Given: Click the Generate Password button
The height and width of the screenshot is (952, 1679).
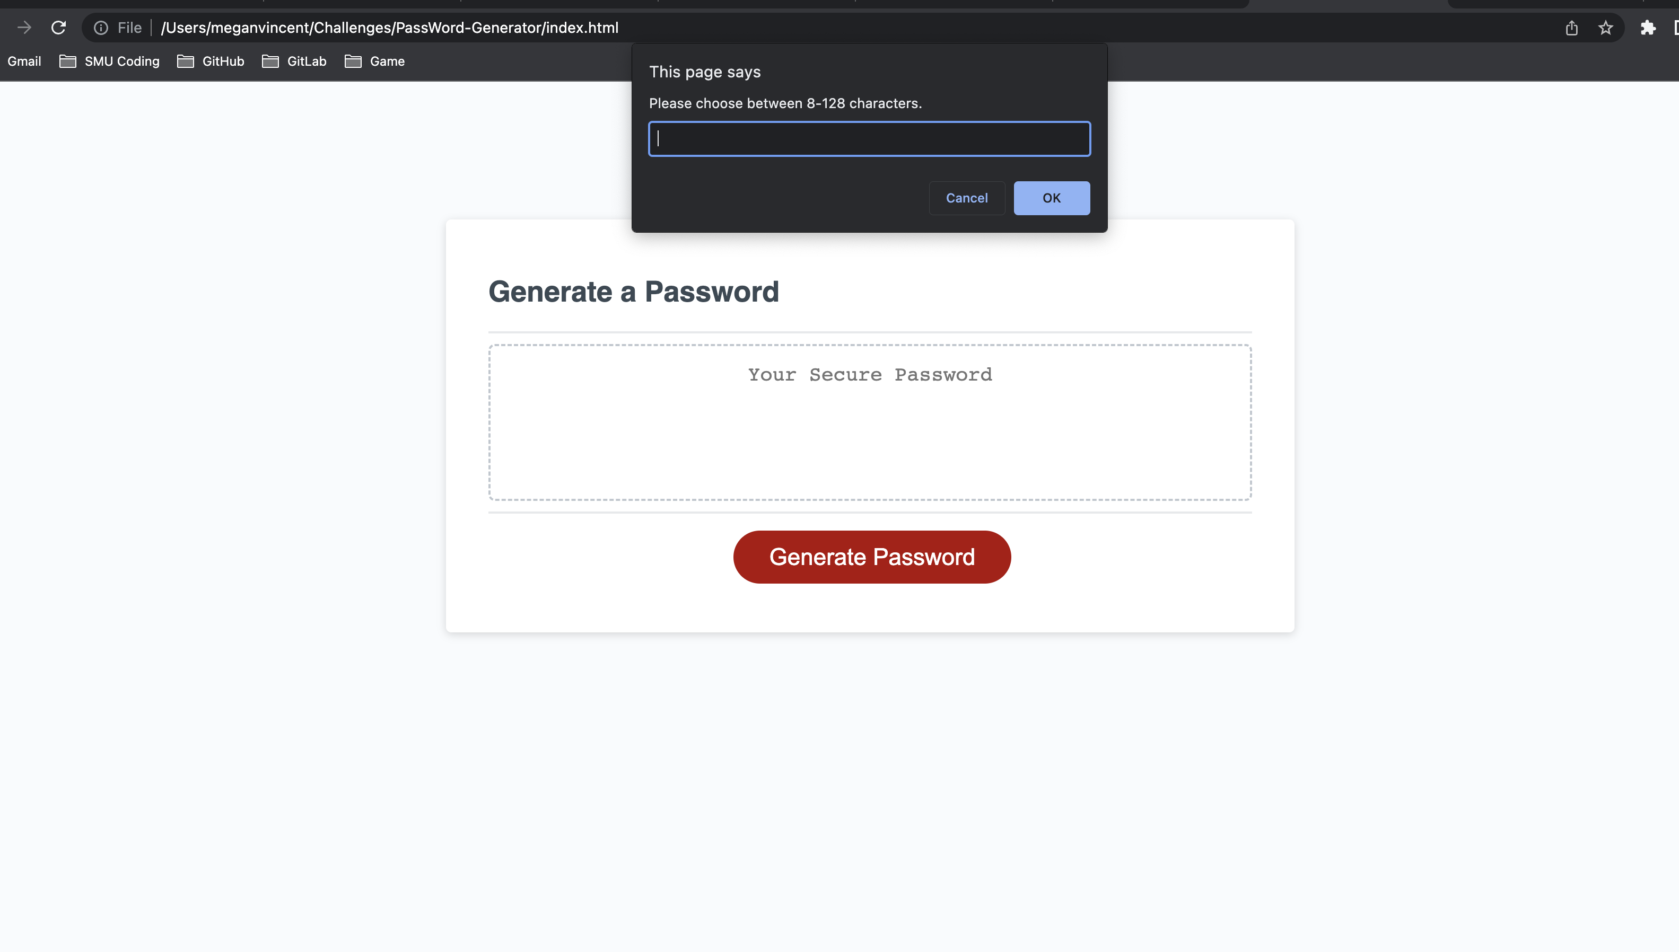Looking at the screenshot, I should tap(871, 557).
